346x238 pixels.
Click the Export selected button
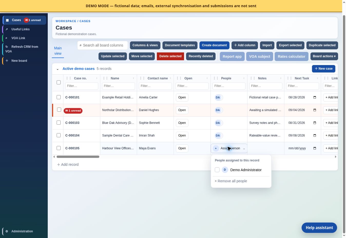tap(290, 45)
